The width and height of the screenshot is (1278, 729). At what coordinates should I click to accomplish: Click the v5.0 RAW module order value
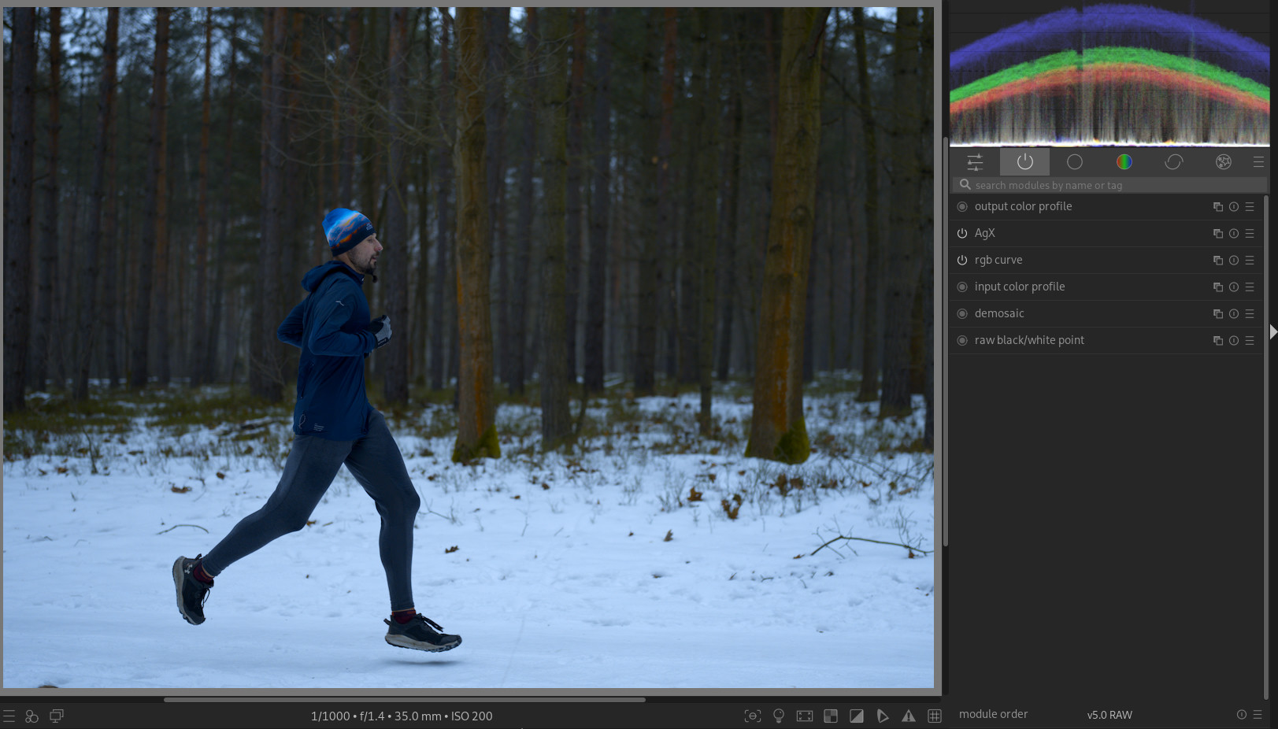click(x=1109, y=715)
